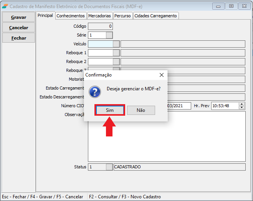Go to the Cidades Carregamento tab

point(155,16)
